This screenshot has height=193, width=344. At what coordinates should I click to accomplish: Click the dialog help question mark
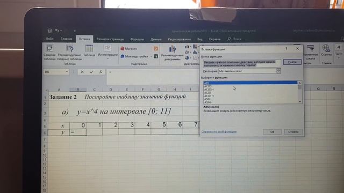286,49
